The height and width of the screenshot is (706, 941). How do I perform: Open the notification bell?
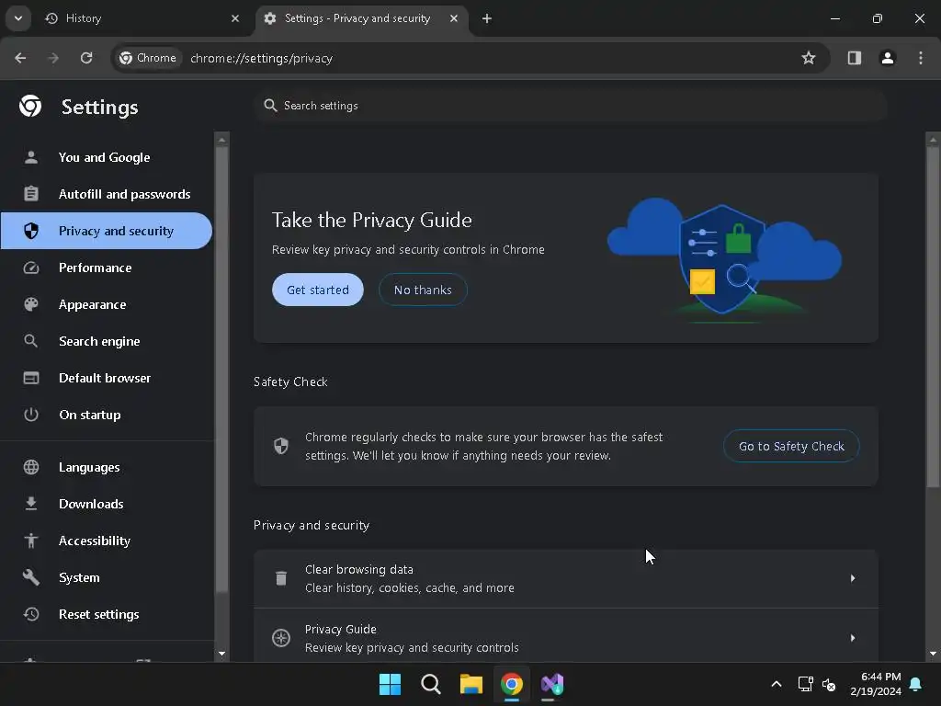click(x=916, y=684)
